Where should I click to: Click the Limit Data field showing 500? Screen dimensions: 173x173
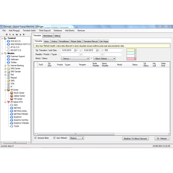[113, 50]
